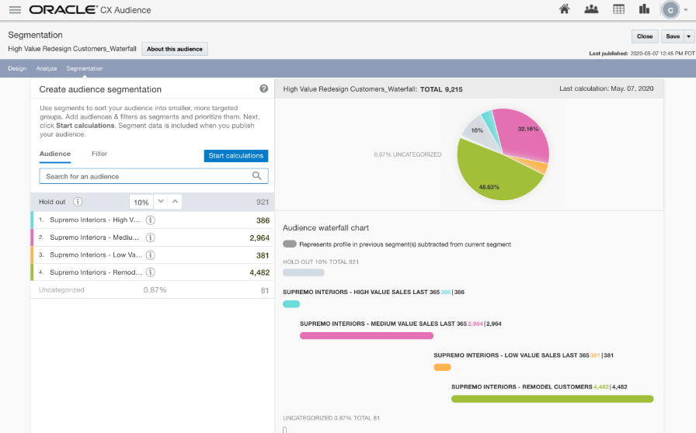
Task: Select segment 1 Supremo Interiors High V row
Action: pyautogui.click(x=151, y=220)
